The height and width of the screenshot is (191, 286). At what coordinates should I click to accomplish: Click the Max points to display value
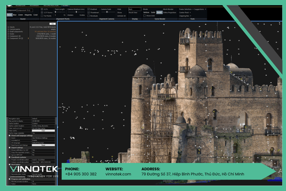[43, 121]
